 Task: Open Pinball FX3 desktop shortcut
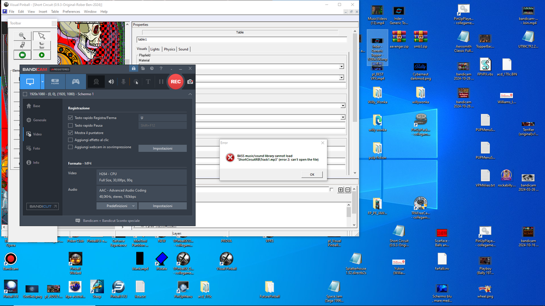coord(118,289)
